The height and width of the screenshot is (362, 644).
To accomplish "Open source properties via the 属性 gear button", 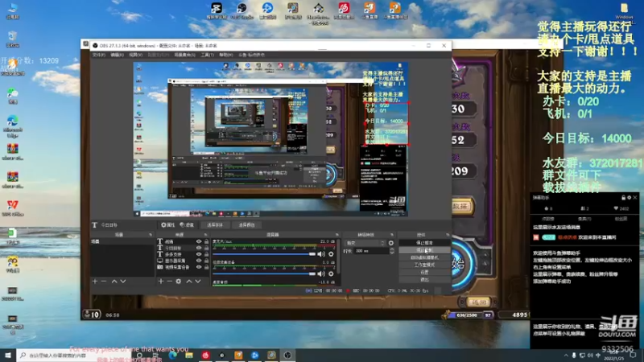I will pyautogui.click(x=167, y=225).
